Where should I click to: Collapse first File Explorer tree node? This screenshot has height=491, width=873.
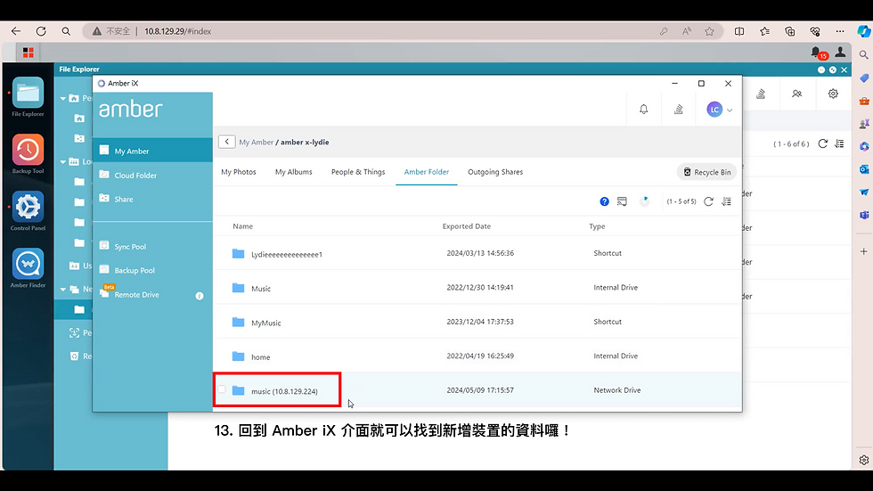[63, 98]
